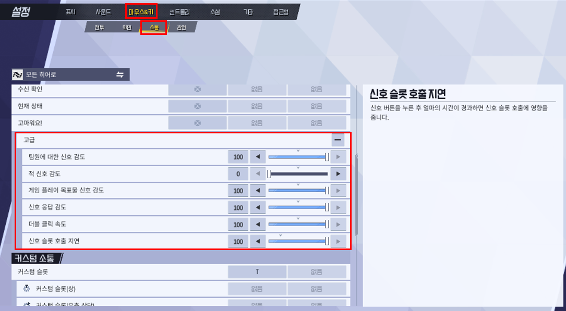The height and width of the screenshot is (311, 566).
Task: Click the value field for 게임 플레이 목표물 신호 감도
Action: [238, 191]
